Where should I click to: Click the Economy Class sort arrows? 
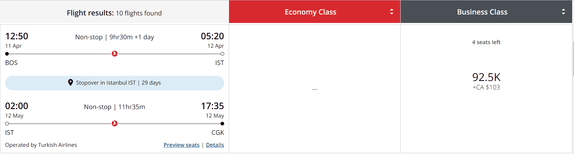pyautogui.click(x=392, y=12)
